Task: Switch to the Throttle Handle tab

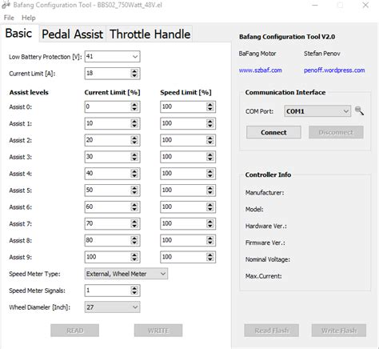Action: click(x=150, y=34)
